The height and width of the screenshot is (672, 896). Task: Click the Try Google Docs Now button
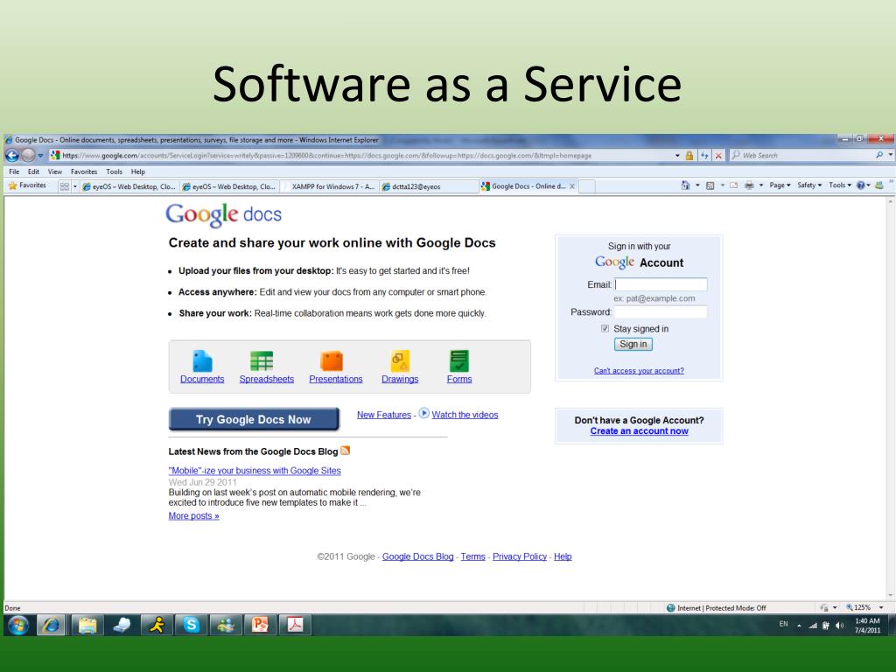(254, 419)
